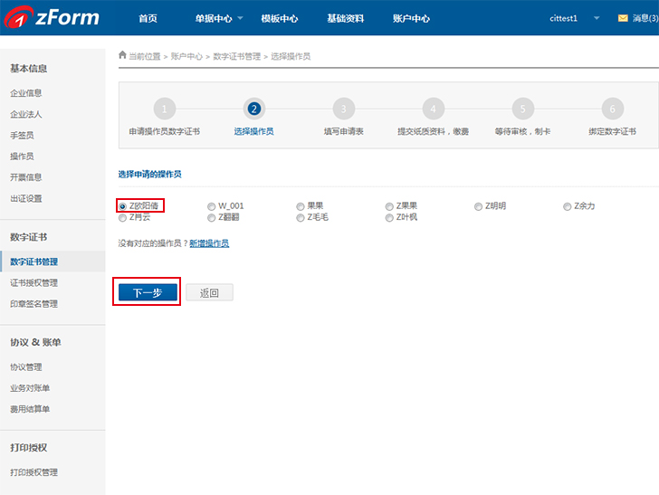659x495 pixels.
Task: Expand the 单据中心 dropdown arrow
Action: point(241,18)
